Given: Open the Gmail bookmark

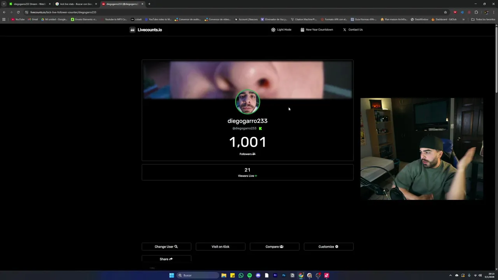Looking at the screenshot, I should point(33,19).
